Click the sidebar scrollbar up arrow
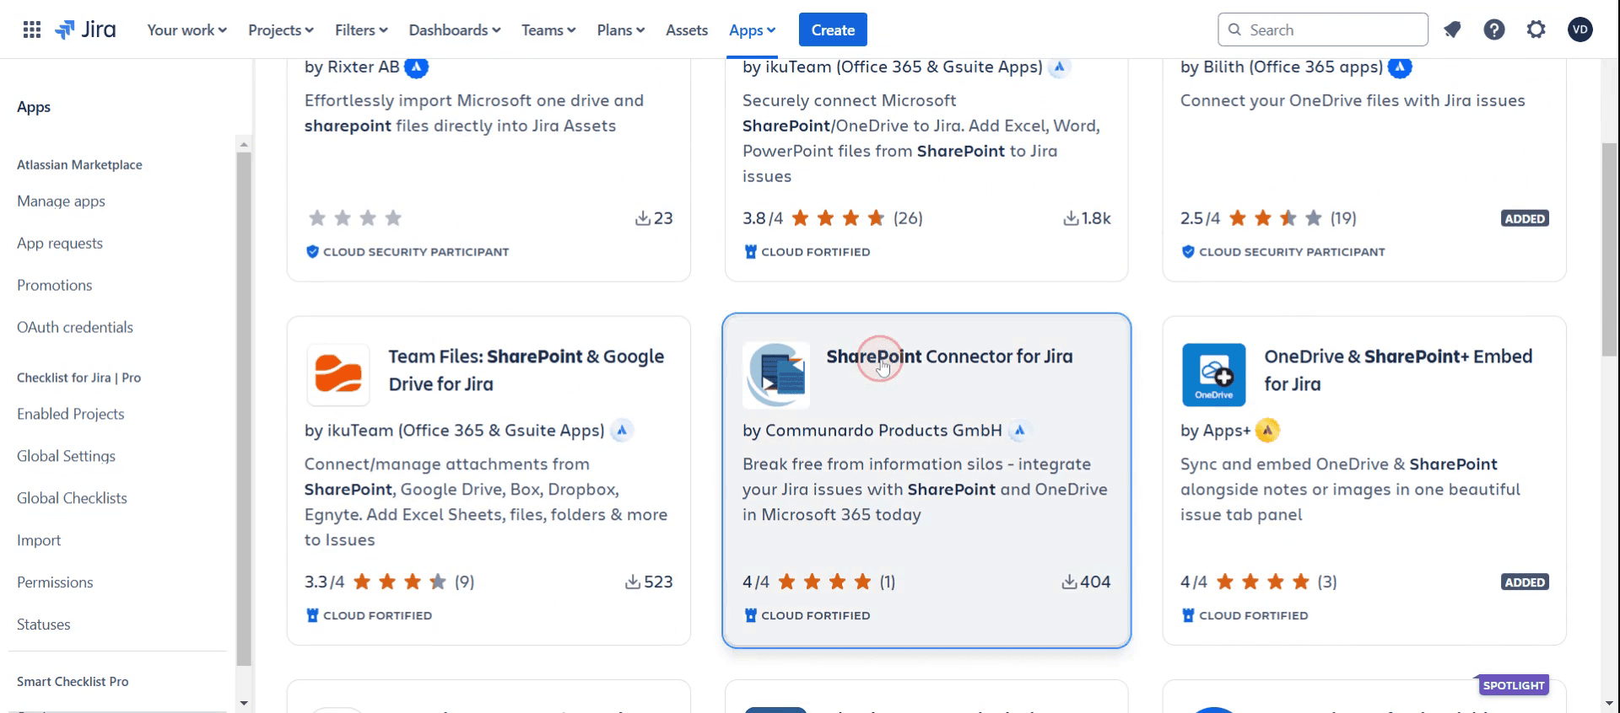Viewport: 1620px width, 713px height. click(244, 144)
